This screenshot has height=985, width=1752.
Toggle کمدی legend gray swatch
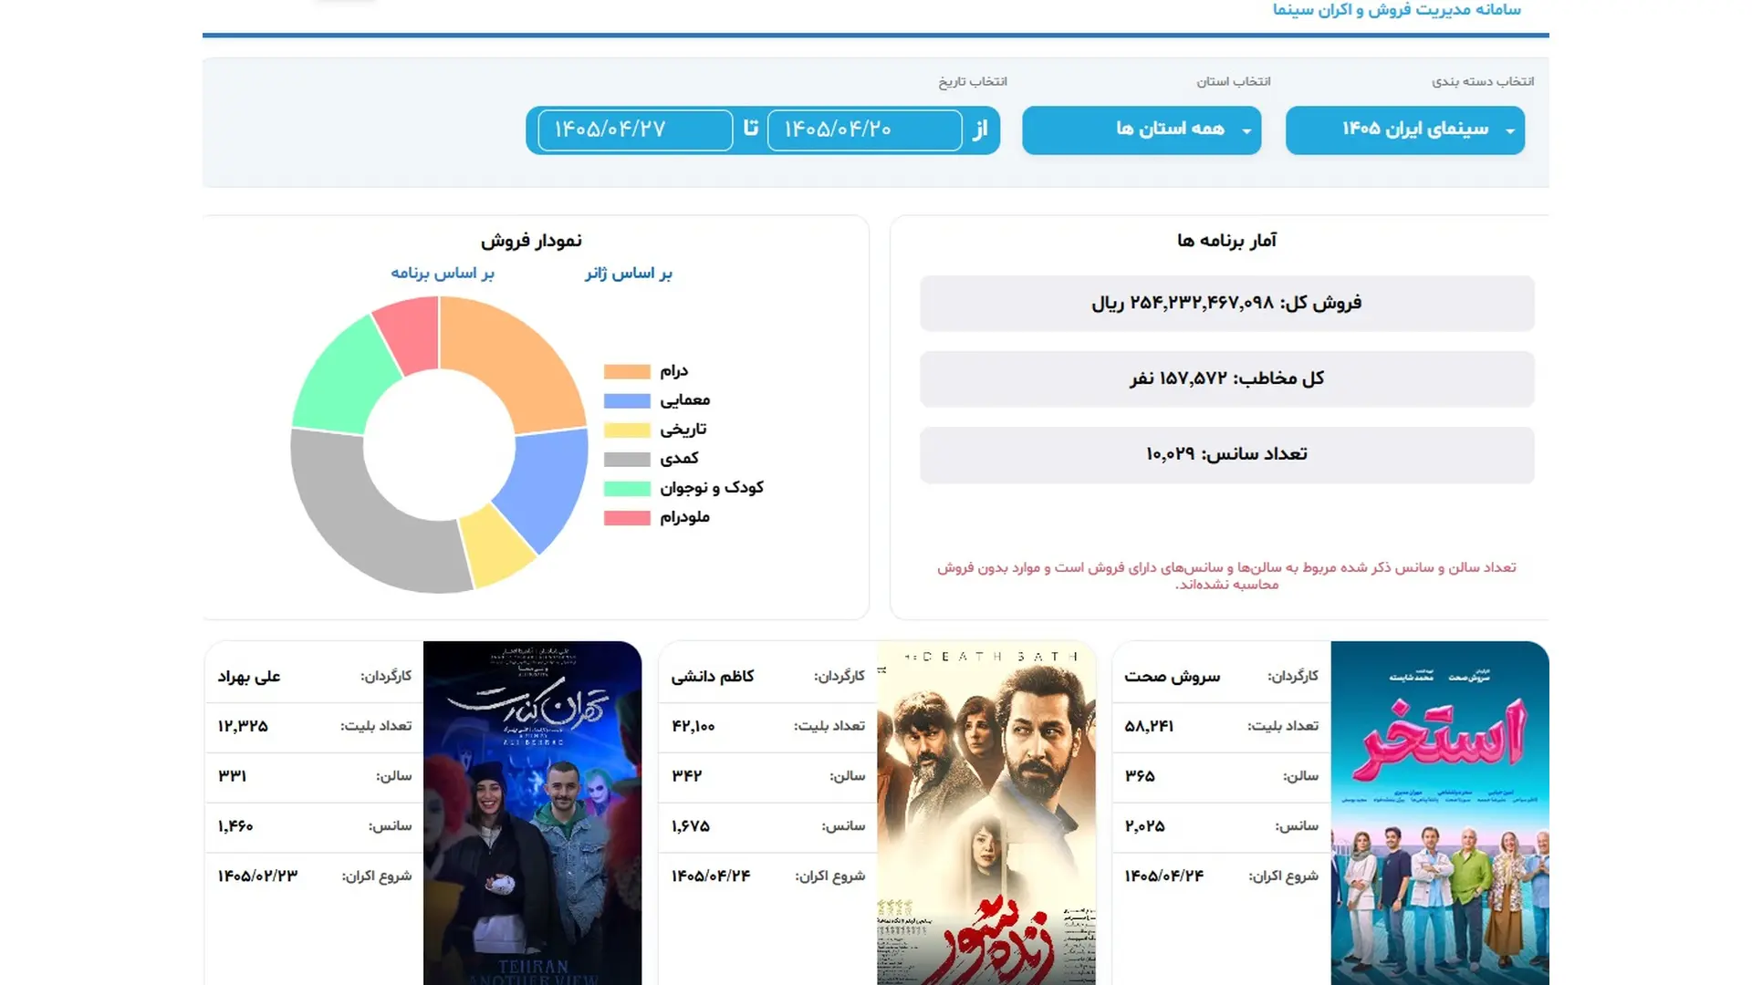point(627,459)
